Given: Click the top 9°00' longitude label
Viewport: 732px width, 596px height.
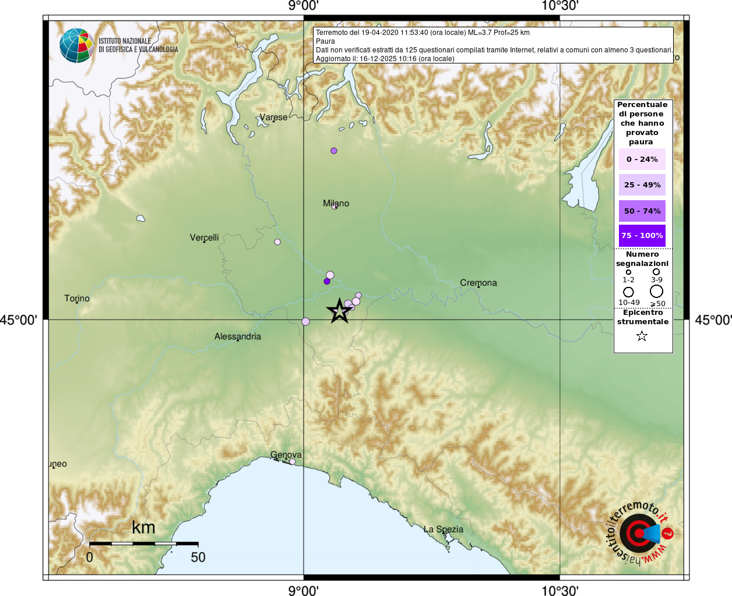Looking at the screenshot, I should point(303,6).
